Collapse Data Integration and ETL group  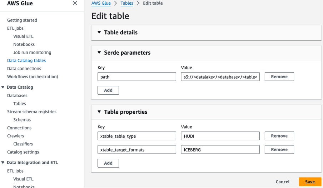3,163
